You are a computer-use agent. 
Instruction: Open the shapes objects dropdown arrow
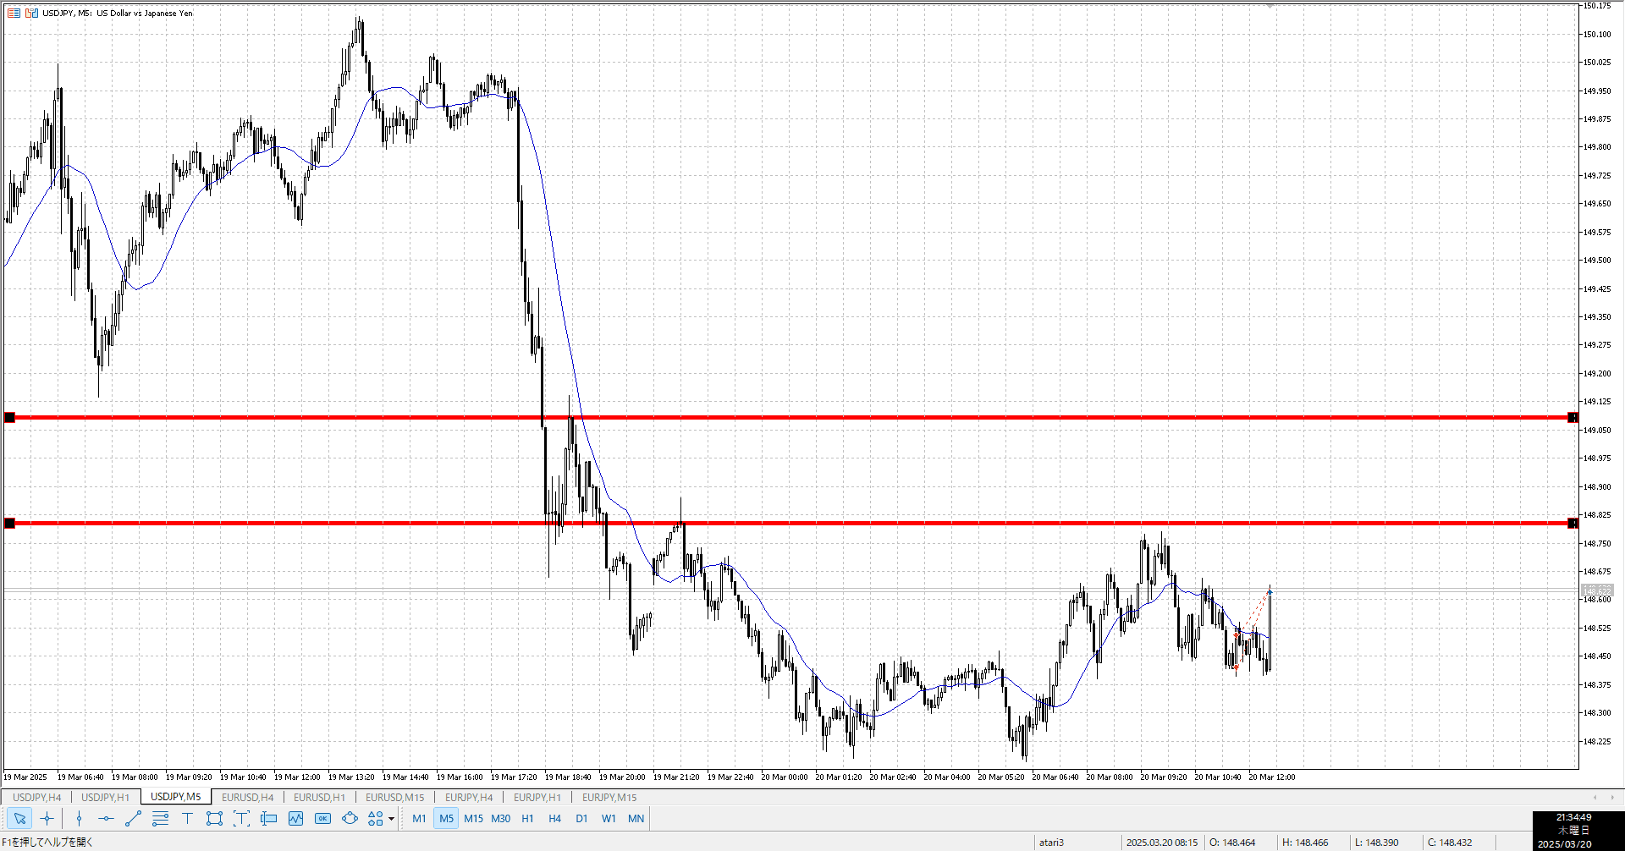[391, 819]
